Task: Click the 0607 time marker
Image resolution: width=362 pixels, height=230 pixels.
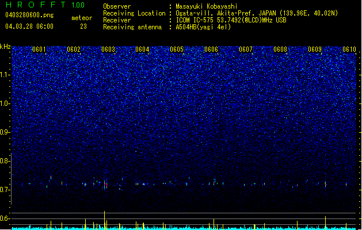Action: 246,49
